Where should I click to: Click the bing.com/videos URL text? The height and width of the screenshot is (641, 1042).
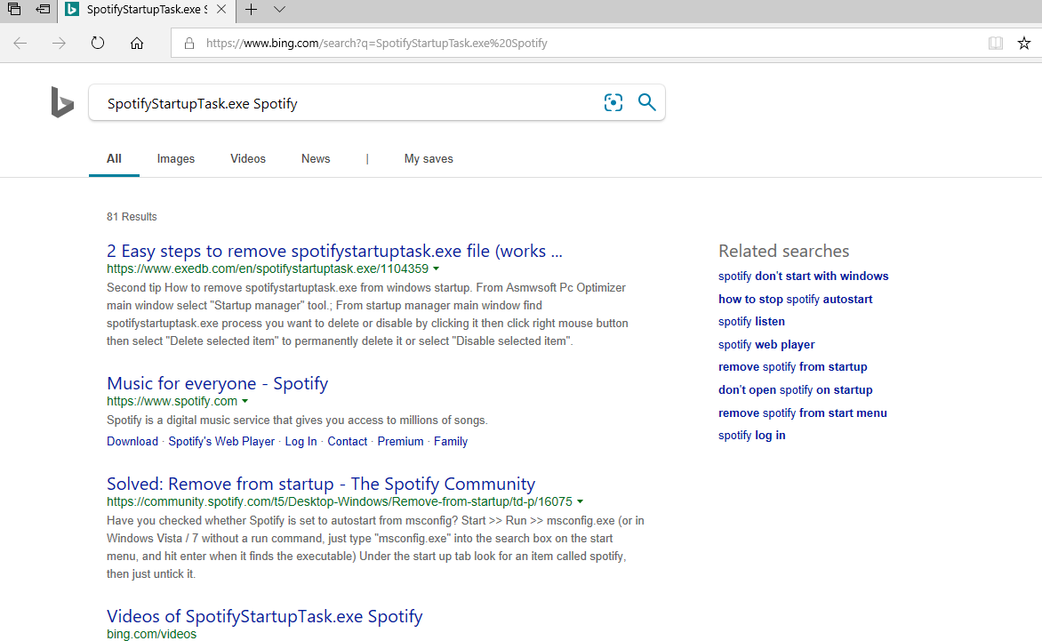(151, 635)
